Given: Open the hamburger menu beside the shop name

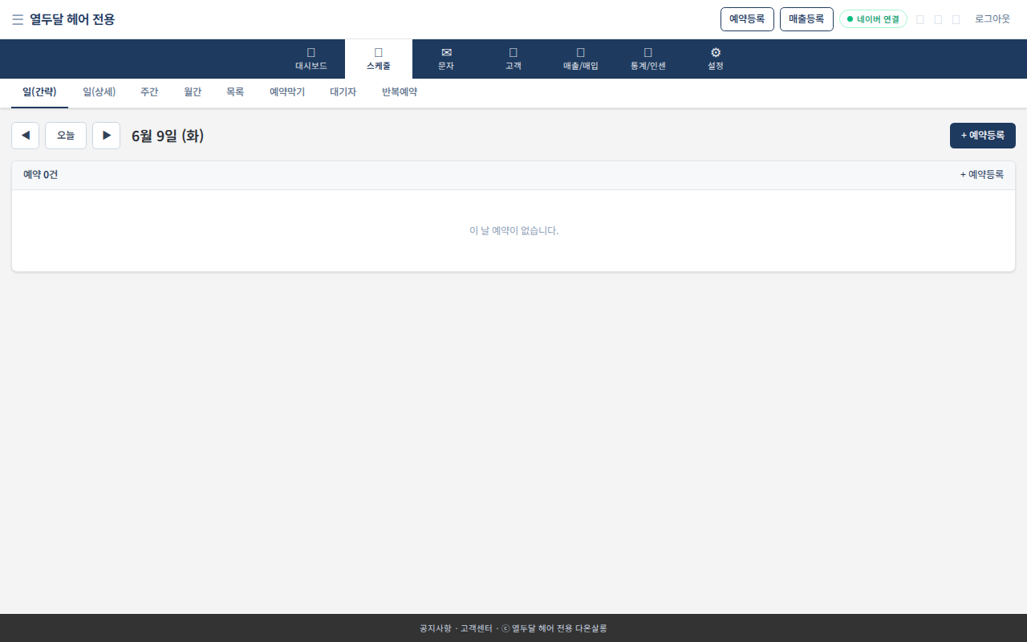Looking at the screenshot, I should coord(18,19).
